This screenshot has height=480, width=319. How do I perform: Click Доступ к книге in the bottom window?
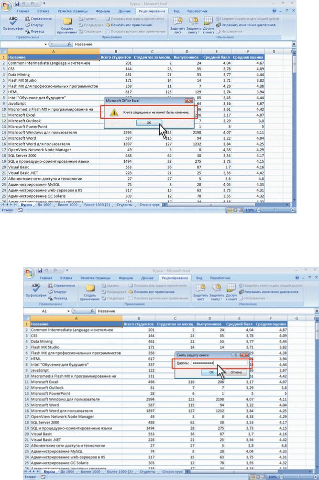231,292
